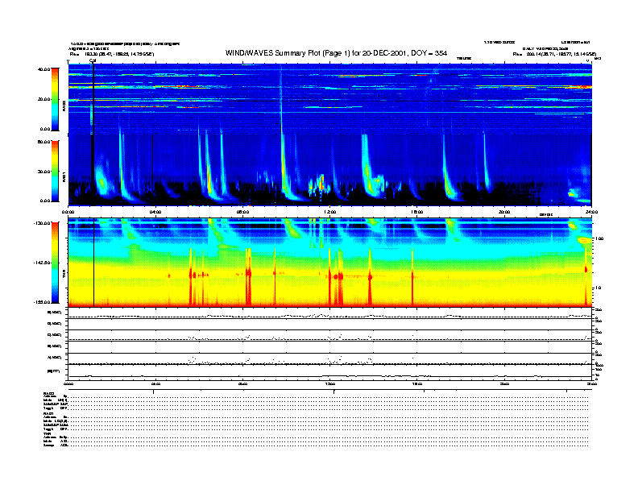The width and height of the screenshot is (638, 493).
Task: Click the WIND/WAVES Summary Plot title
Action: point(336,53)
